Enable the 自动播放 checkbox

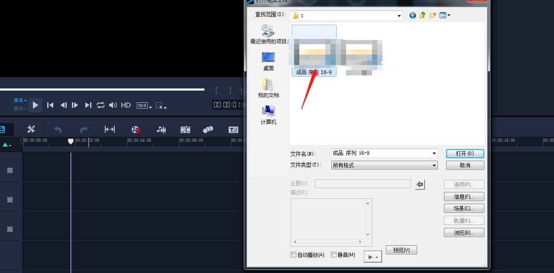293,254
